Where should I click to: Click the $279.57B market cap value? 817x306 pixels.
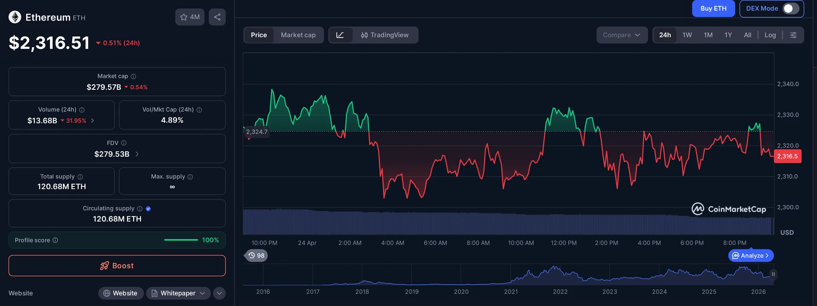click(104, 87)
